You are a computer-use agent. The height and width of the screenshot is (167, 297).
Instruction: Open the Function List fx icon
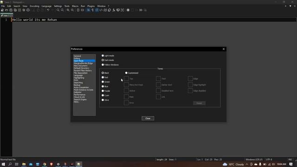point(114,10)
